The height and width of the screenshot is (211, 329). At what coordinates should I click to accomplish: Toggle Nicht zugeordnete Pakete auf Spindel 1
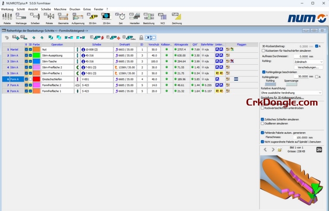click(262, 142)
